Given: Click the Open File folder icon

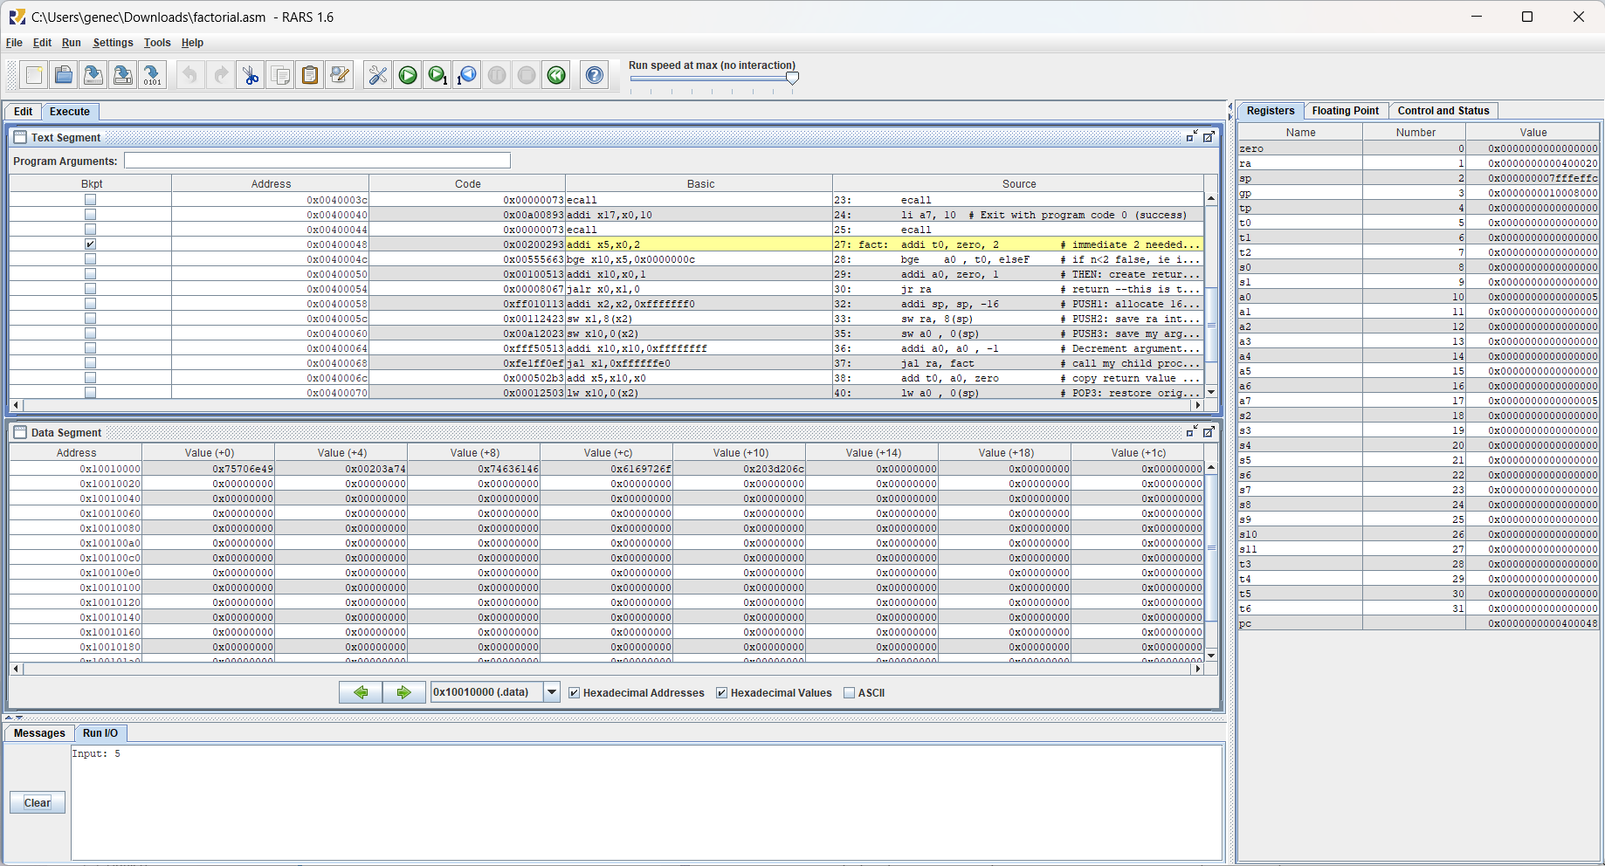Looking at the screenshot, I should pyautogui.click(x=64, y=76).
